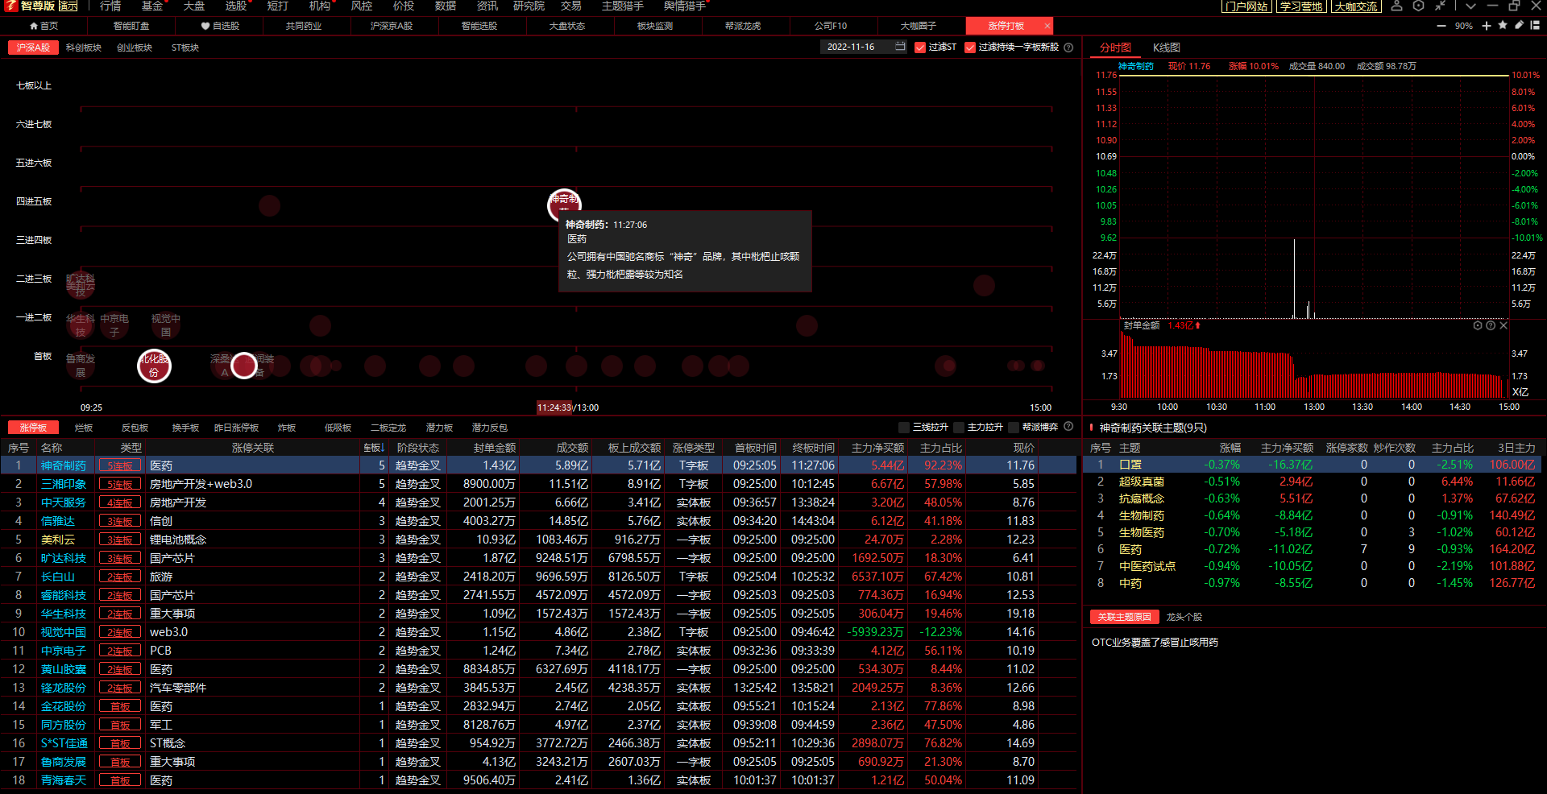Select the ST板块 filter tab

click(x=185, y=48)
